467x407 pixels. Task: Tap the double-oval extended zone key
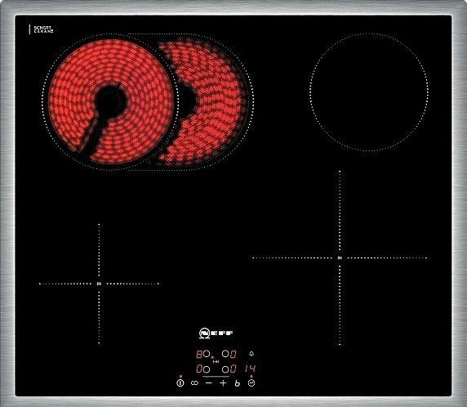coord(195,382)
